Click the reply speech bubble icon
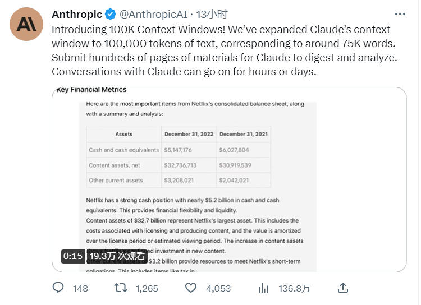421x305 pixels. pyautogui.click(x=59, y=288)
